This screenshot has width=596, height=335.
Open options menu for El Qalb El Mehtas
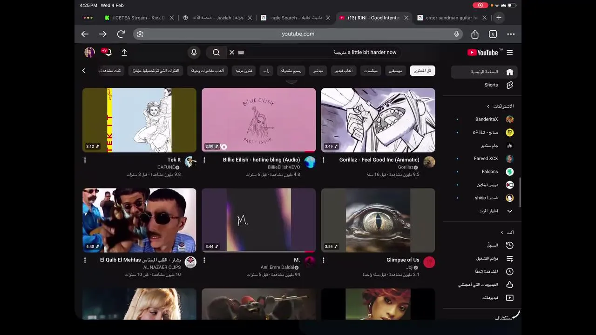click(x=85, y=260)
